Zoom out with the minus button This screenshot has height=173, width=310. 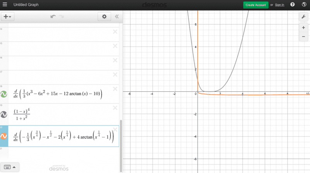pos(303,37)
